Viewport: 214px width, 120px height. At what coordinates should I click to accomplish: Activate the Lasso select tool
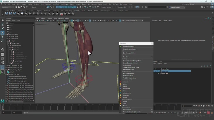click(2, 24)
